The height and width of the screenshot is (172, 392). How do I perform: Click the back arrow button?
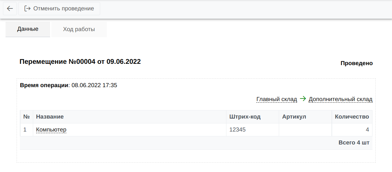point(10,8)
